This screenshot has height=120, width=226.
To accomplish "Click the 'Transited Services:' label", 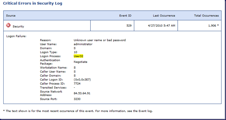I will point(53,88).
